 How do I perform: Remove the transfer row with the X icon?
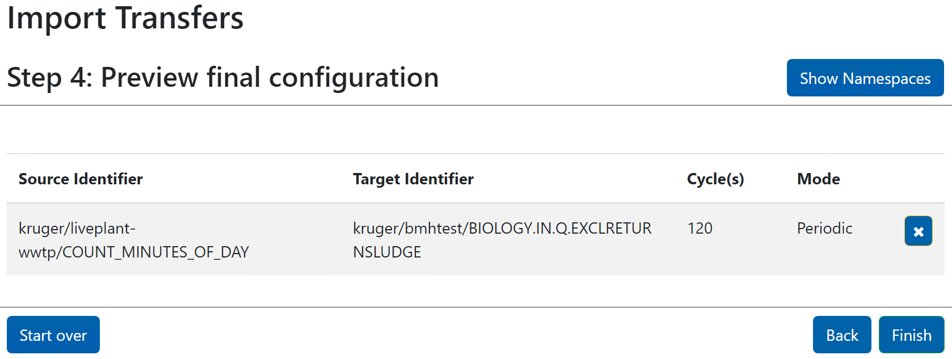point(918,231)
